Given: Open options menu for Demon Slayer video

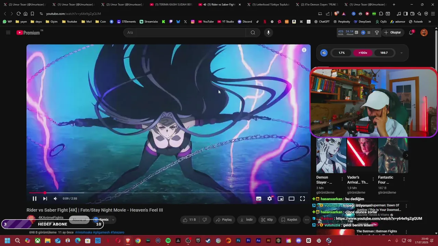Looking at the screenshot, I should [x=342, y=179].
